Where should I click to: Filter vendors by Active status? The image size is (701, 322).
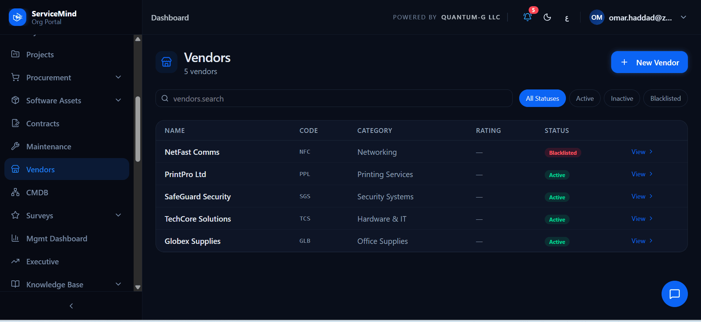tap(585, 98)
